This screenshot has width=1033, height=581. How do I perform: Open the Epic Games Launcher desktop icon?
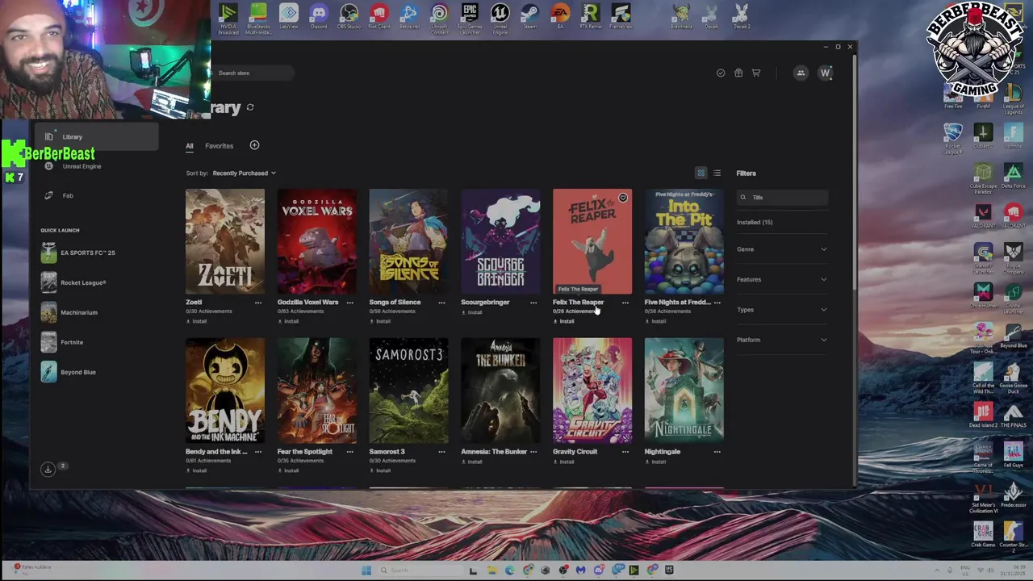coord(470,19)
